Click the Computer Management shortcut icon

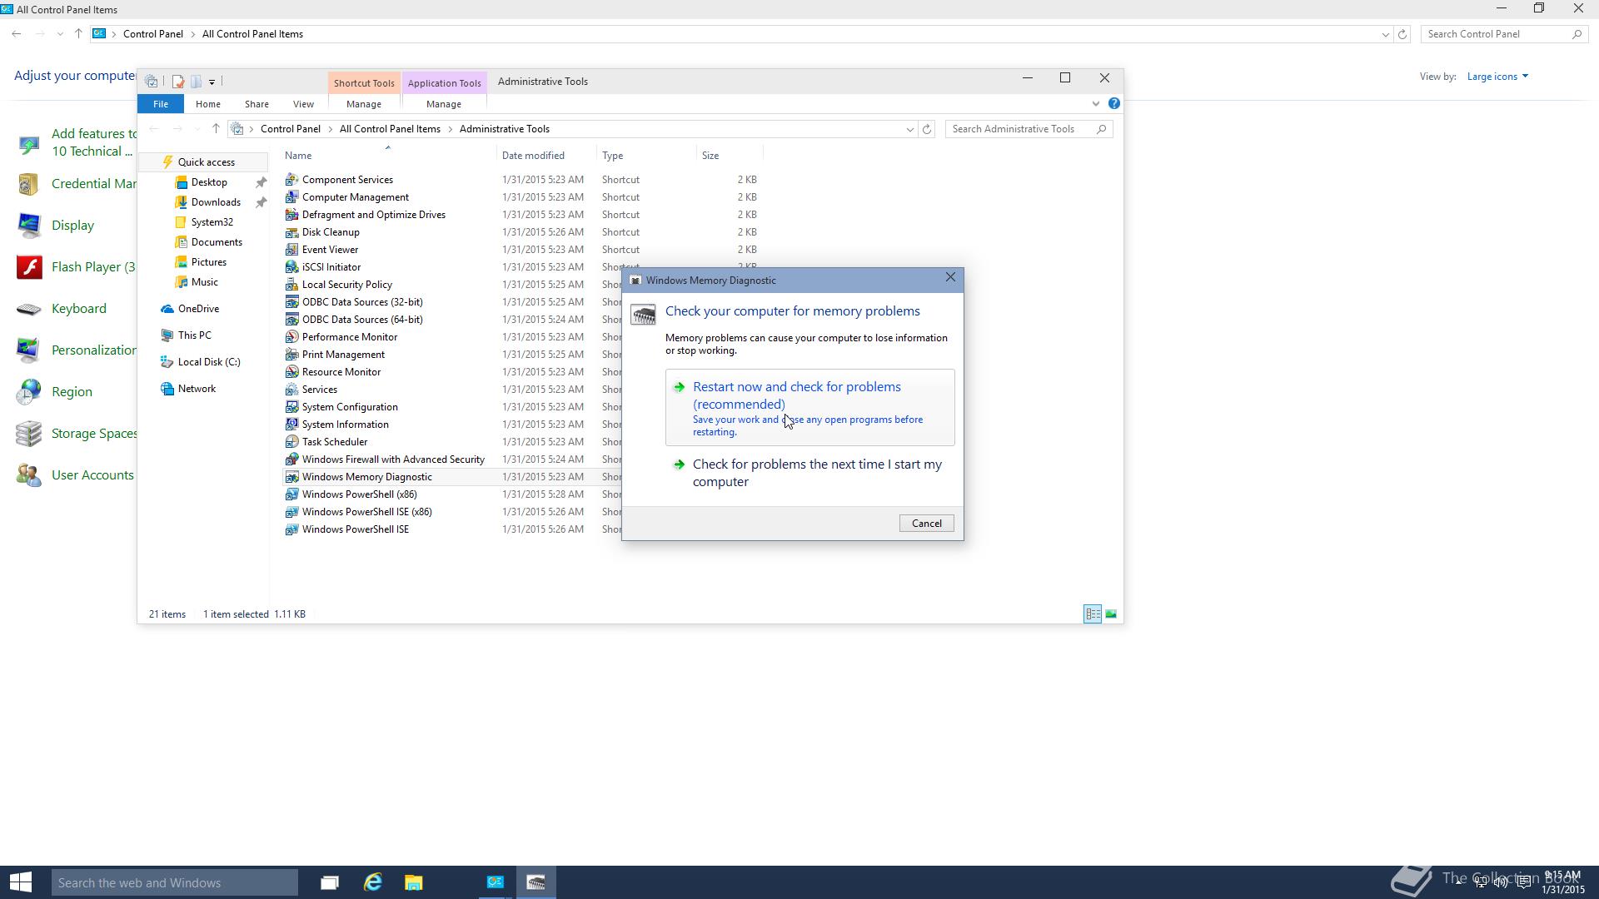(291, 197)
